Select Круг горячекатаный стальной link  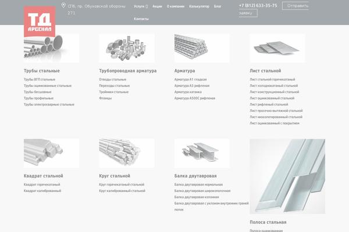click(122, 184)
